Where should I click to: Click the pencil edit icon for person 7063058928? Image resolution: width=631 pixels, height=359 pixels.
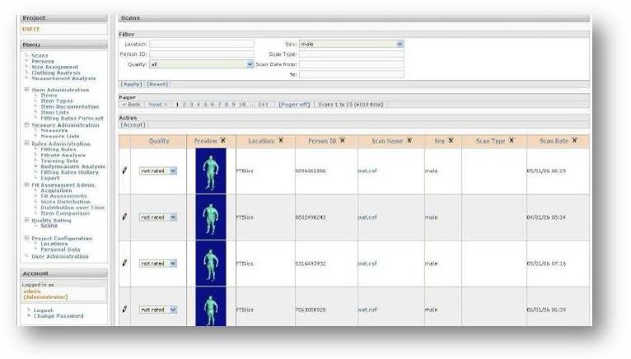pos(124,310)
